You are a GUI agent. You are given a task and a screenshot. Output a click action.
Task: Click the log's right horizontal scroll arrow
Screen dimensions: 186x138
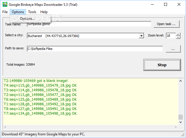176,127
